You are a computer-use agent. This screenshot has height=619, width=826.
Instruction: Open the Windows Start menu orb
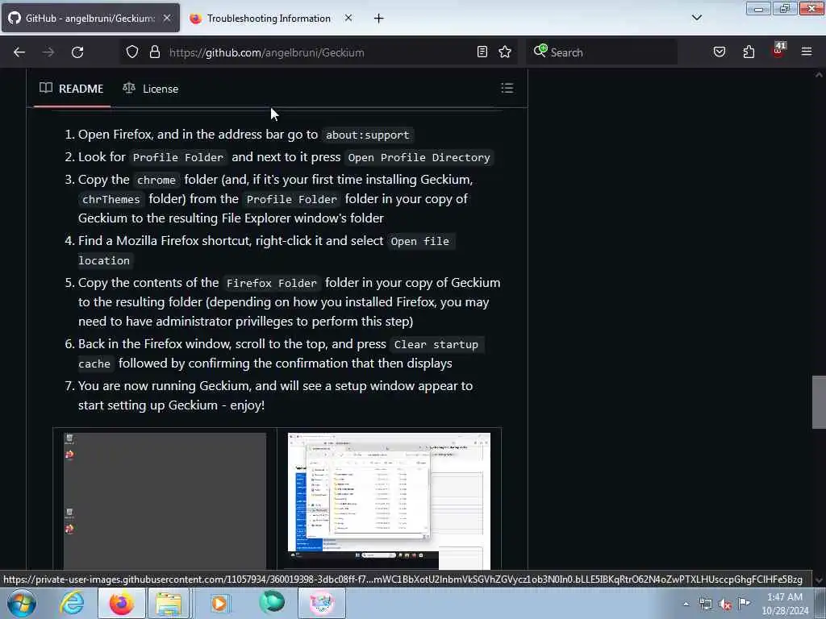22,603
